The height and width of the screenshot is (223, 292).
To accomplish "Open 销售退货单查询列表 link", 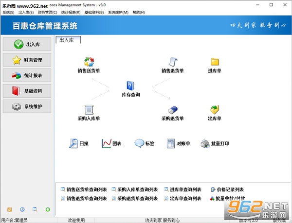I will [84, 199].
